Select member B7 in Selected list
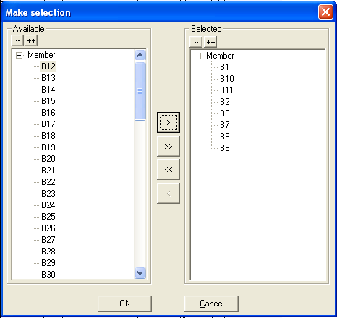 (224, 125)
